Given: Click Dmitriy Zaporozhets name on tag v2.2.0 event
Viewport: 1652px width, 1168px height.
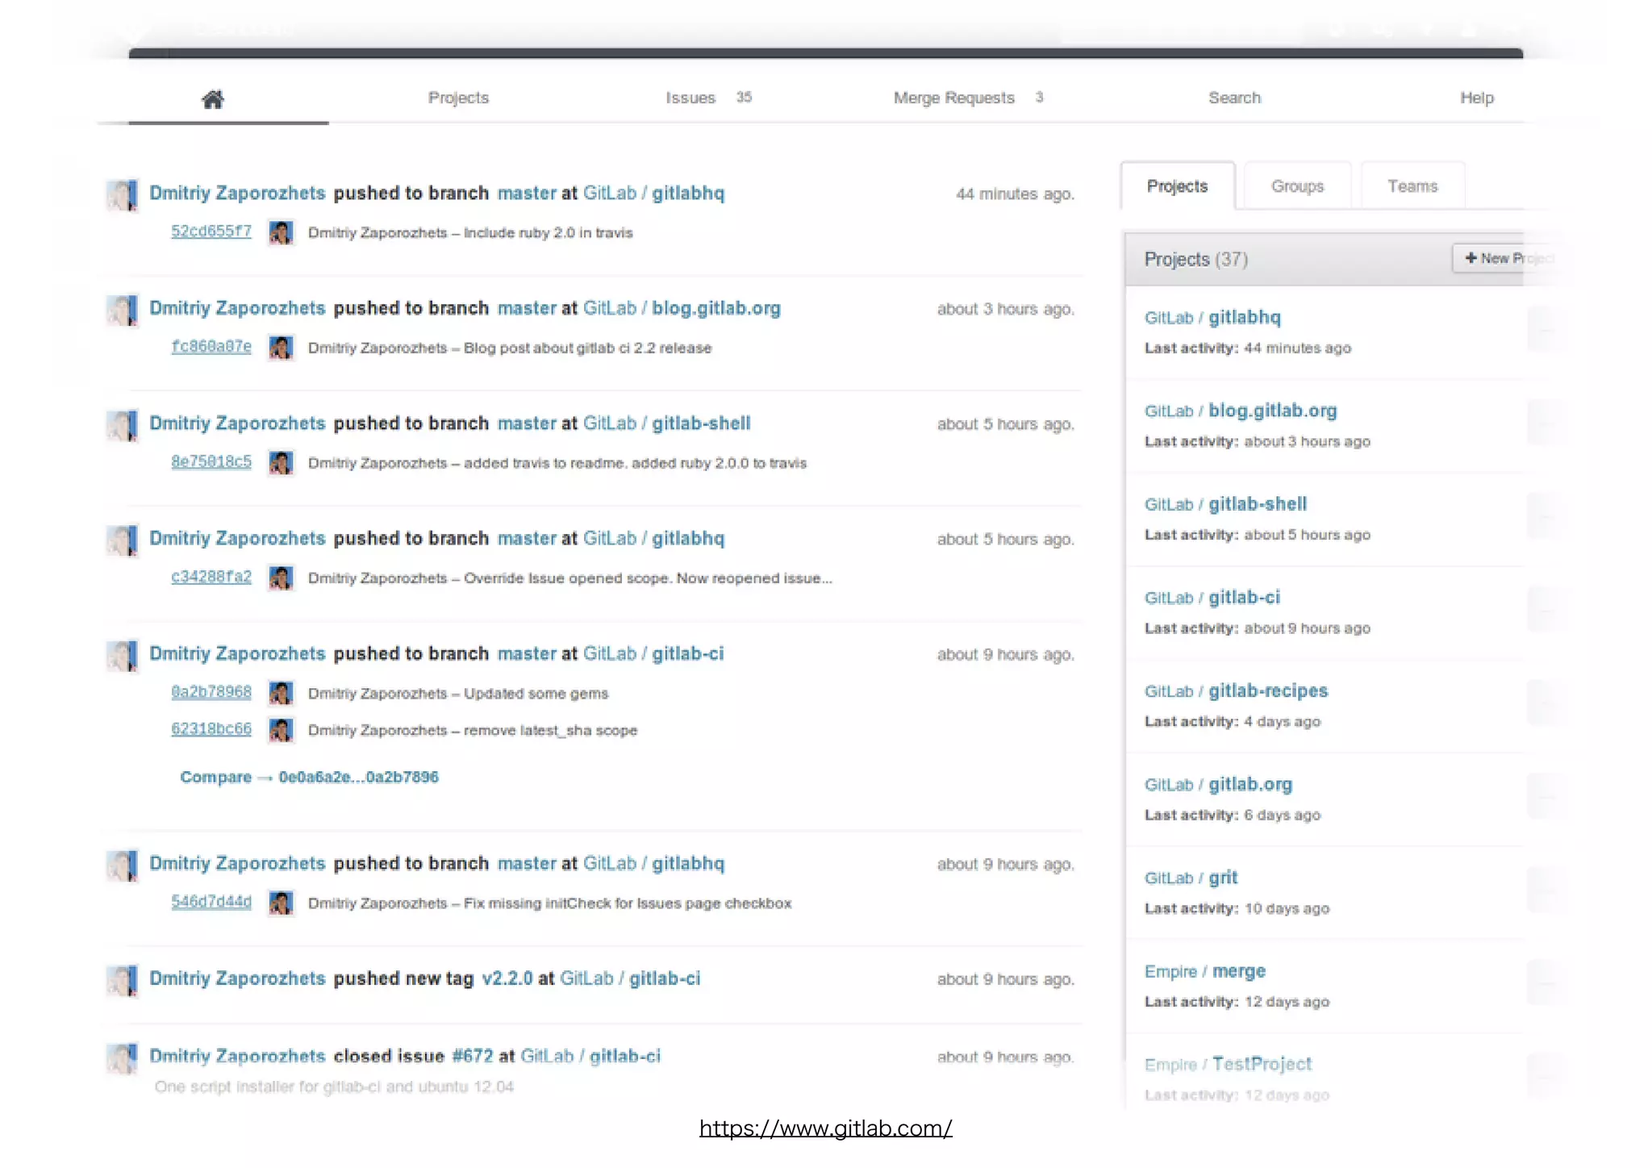Looking at the screenshot, I should (237, 978).
